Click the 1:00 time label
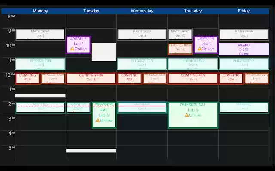This screenshot has height=171, width=275. coord(12,89)
